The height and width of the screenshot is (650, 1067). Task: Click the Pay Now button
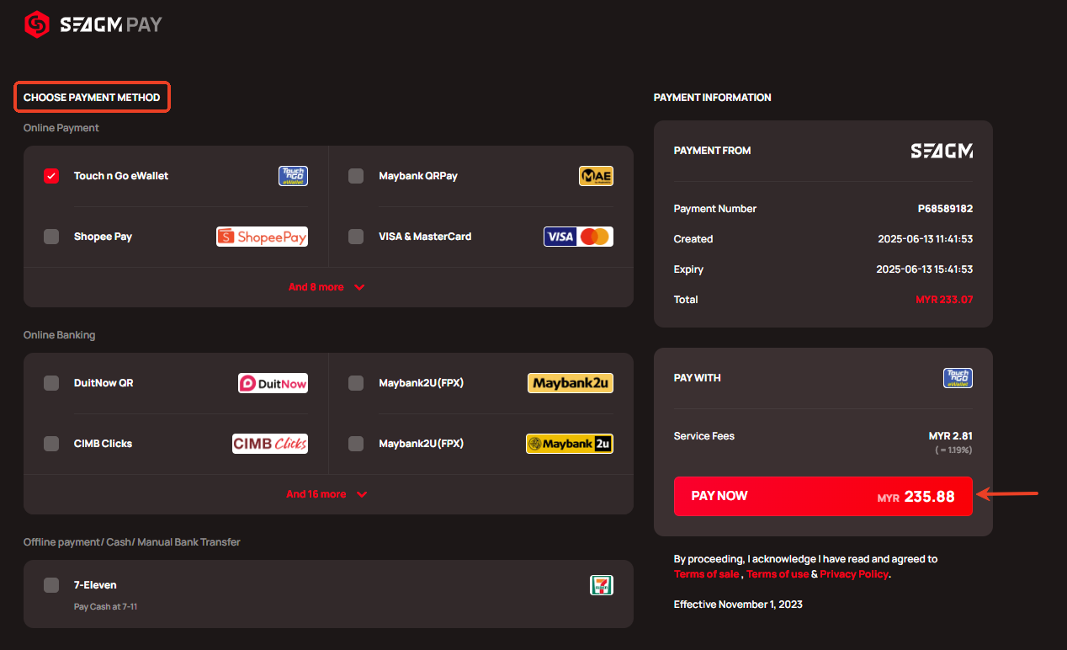823,497
